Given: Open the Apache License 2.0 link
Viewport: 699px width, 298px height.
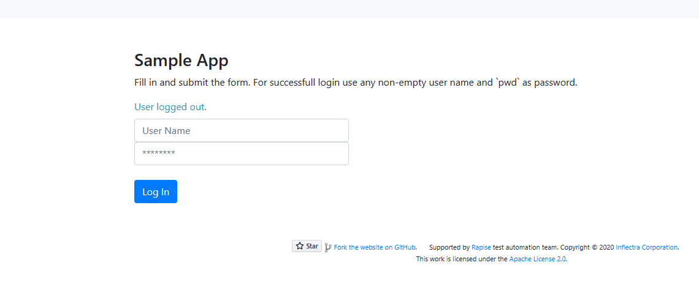Looking at the screenshot, I should coord(538,259).
